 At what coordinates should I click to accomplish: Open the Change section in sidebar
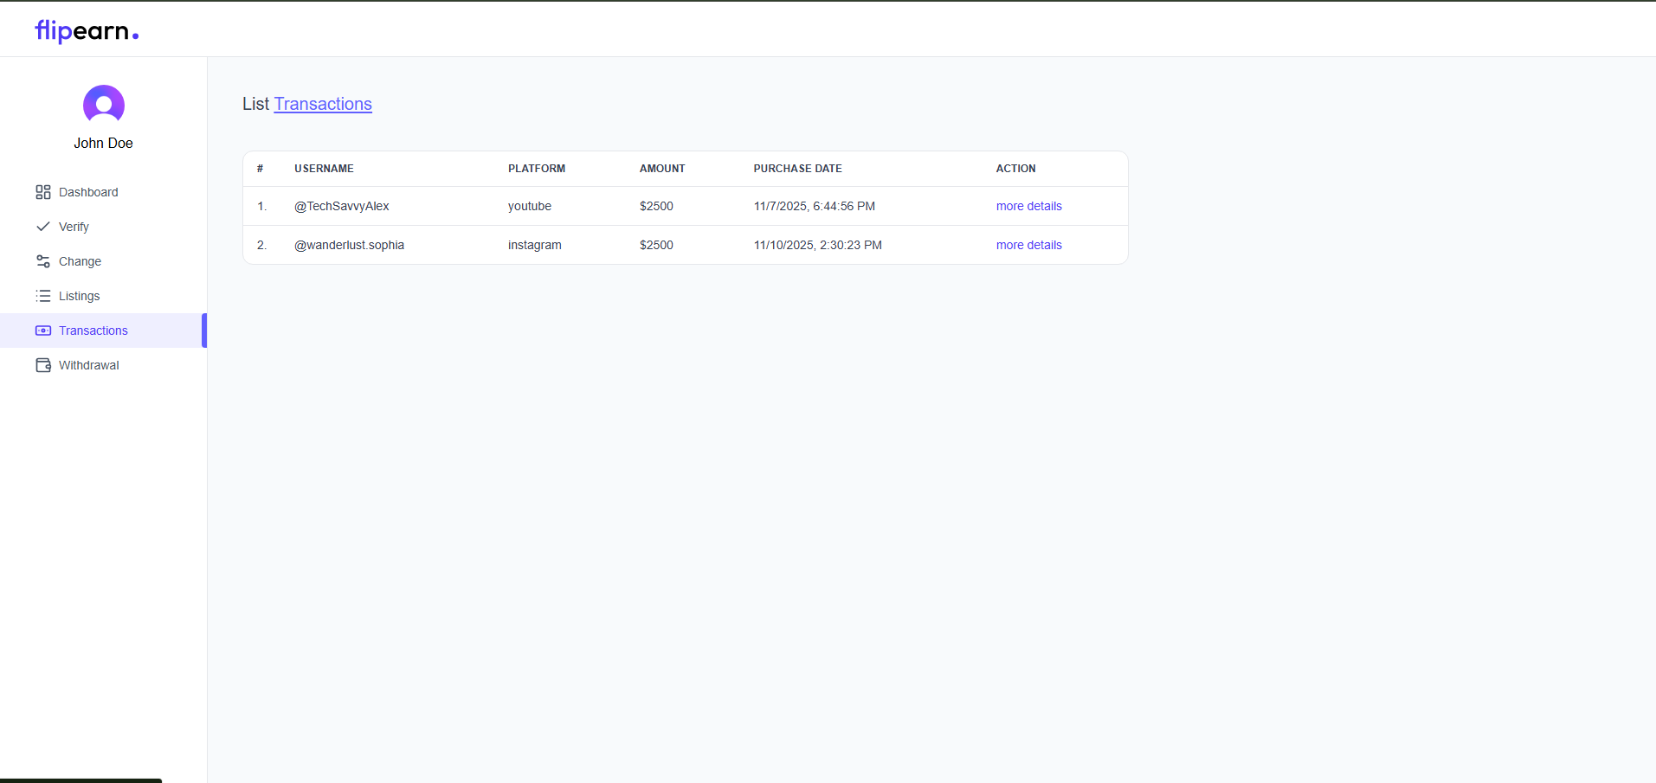point(80,261)
